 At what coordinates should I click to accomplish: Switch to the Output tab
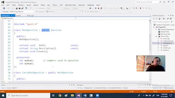point(125,88)
